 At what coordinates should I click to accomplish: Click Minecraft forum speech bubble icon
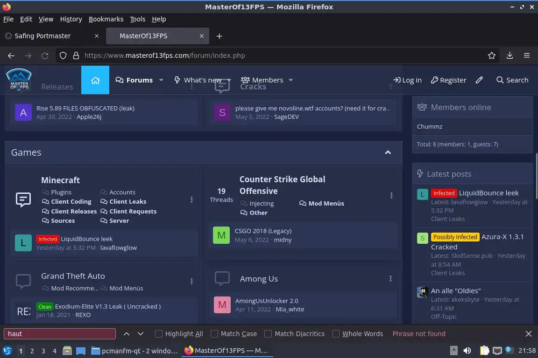click(23, 200)
